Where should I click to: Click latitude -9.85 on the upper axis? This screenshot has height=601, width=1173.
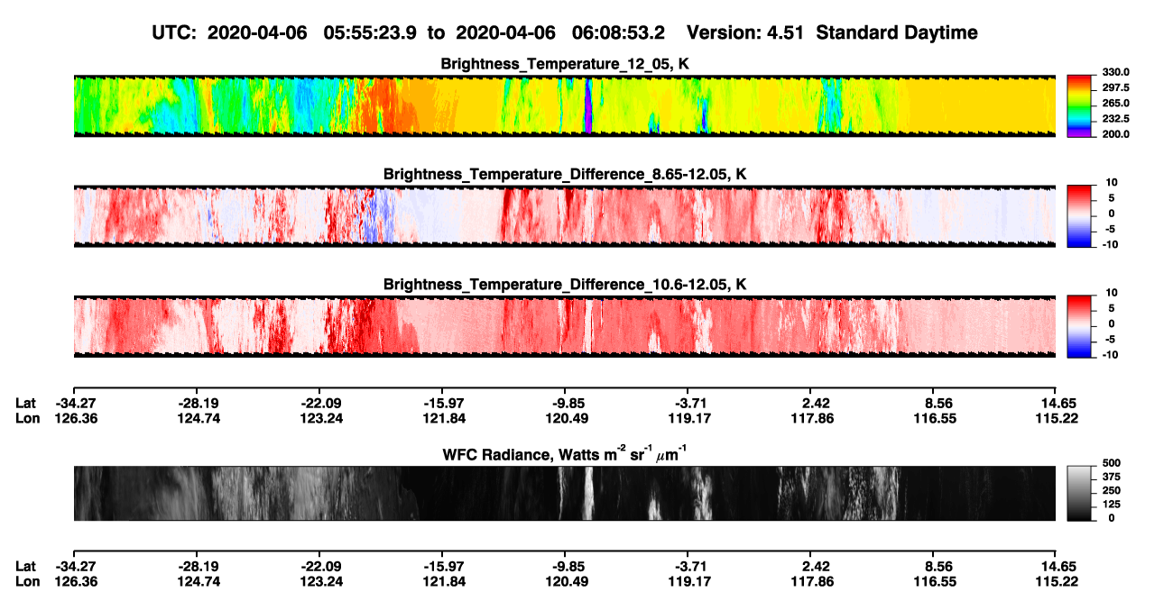(568, 403)
